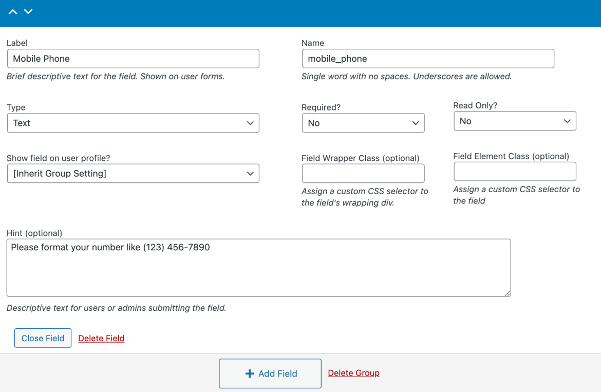This screenshot has height=392, width=601.
Task: Click the Type dropdown chevron arrow
Action: (x=251, y=123)
